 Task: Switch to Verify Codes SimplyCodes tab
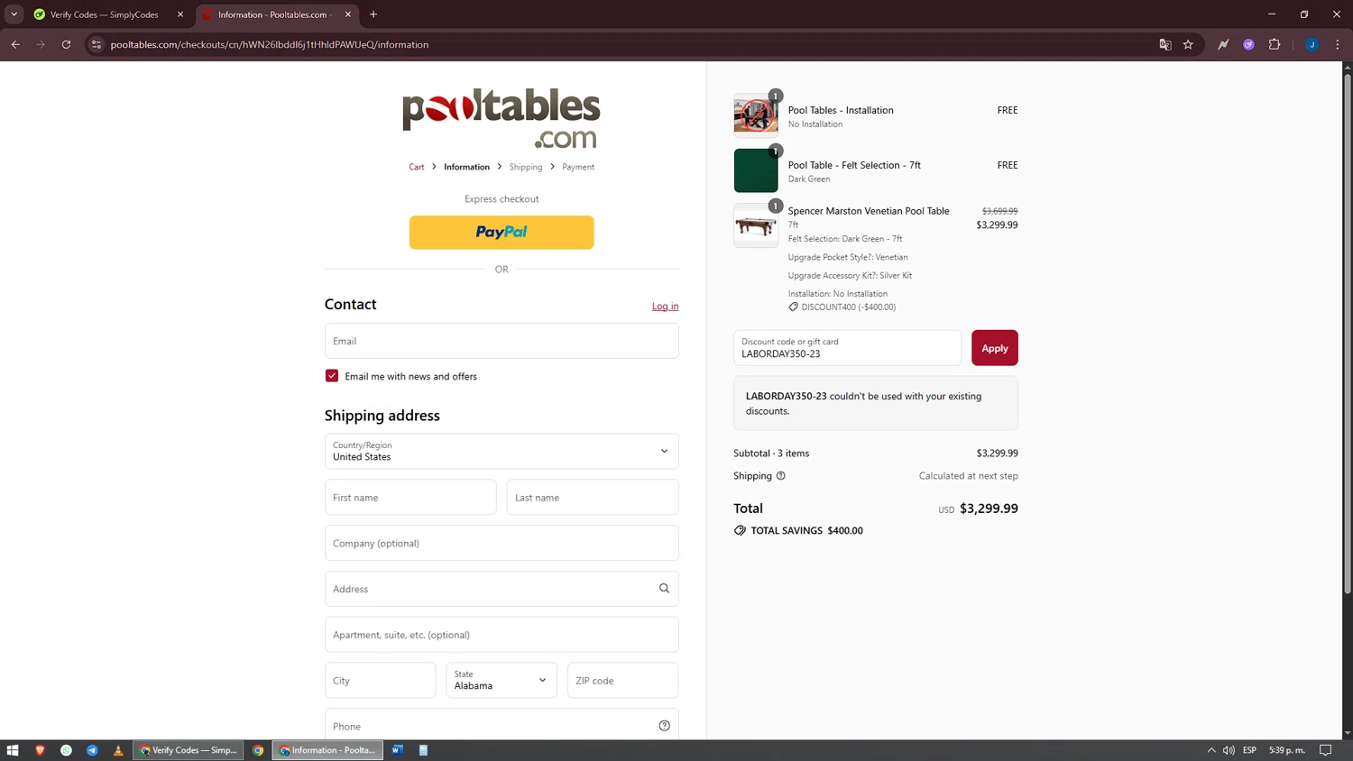coord(104,14)
